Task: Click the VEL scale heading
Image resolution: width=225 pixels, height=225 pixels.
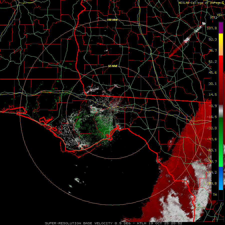Action: point(219,15)
